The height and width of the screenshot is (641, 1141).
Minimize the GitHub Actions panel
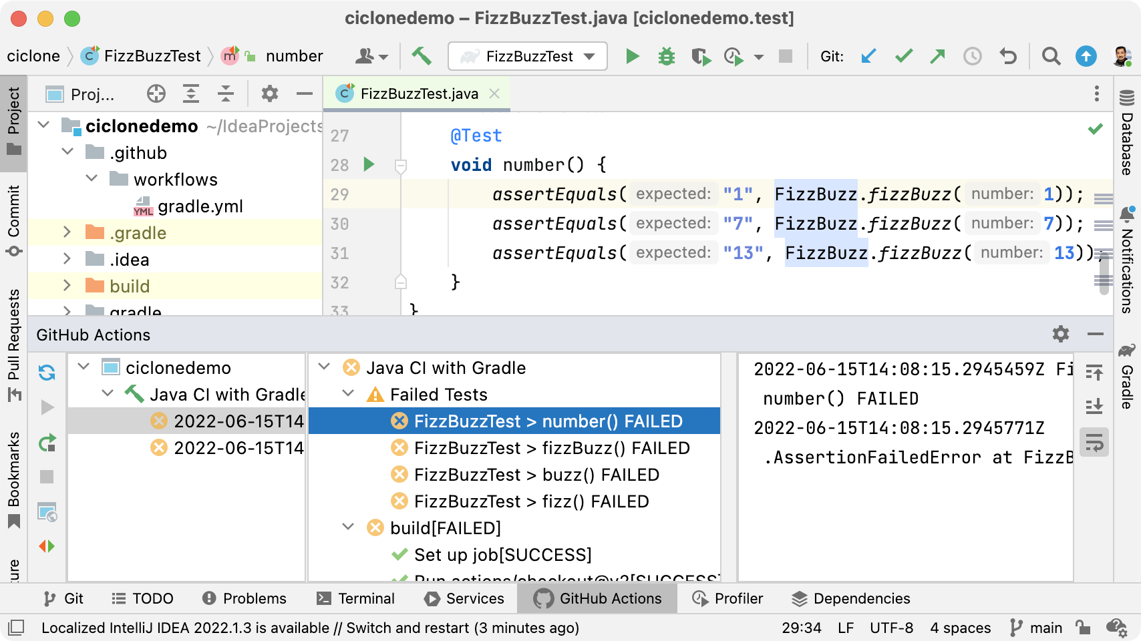pyautogui.click(x=1096, y=334)
